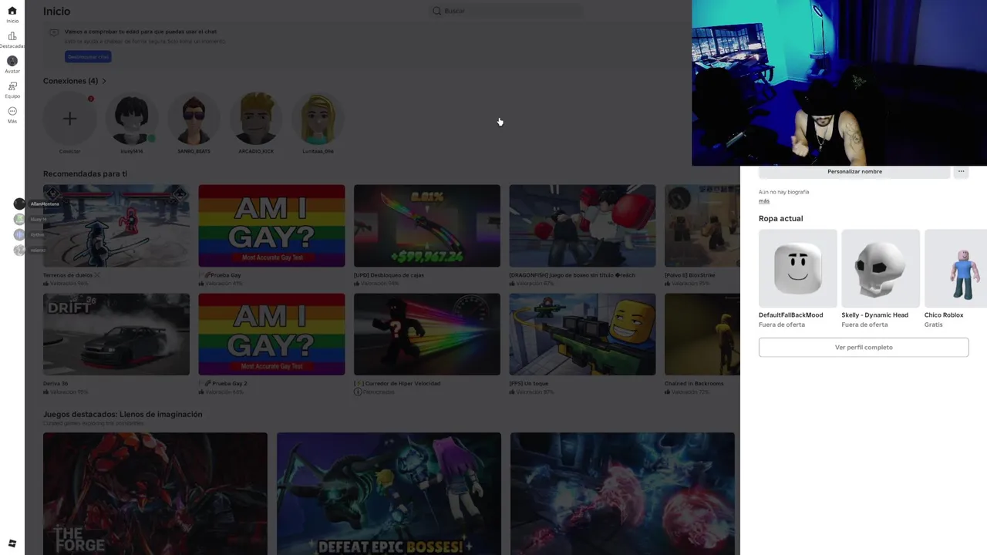This screenshot has width=987, height=555.
Task: Open Lunitaas_096 connection avatar
Action: [x=318, y=119]
